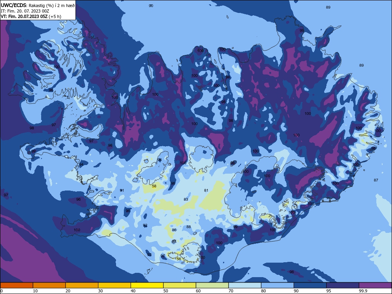Click the 50–60 pale yellow legend swatch
This screenshot has height=294, width=392.
(x=180, y=285)
